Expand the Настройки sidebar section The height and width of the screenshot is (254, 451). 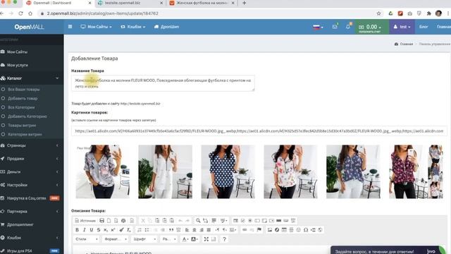(x=32, y=185)
